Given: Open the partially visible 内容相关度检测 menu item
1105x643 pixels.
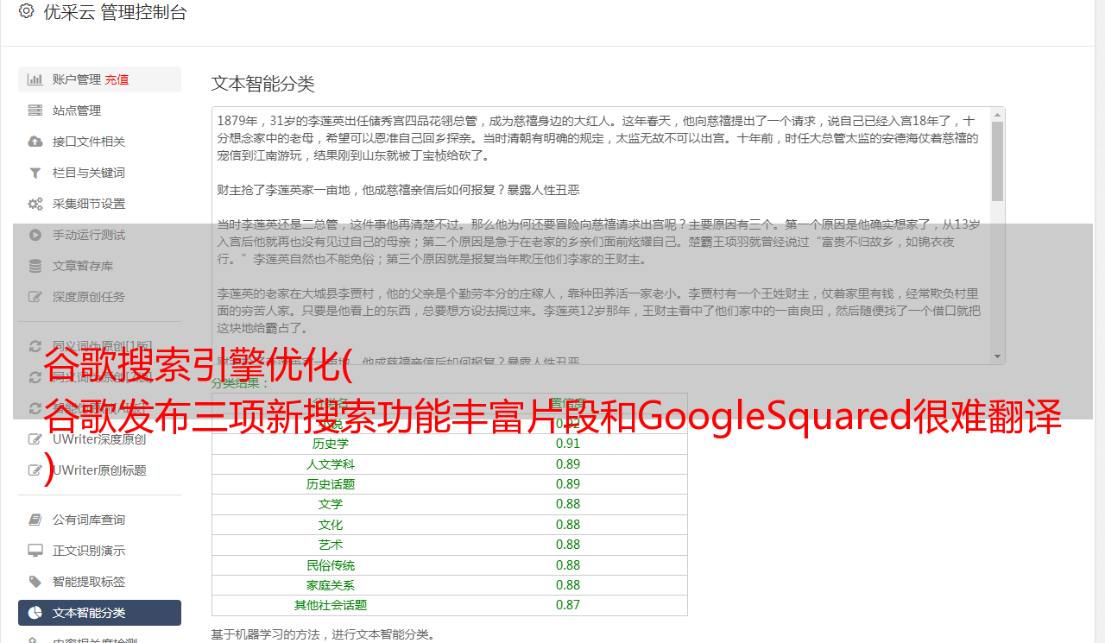Looking at the screenshot, I should [x=99, y=639].
